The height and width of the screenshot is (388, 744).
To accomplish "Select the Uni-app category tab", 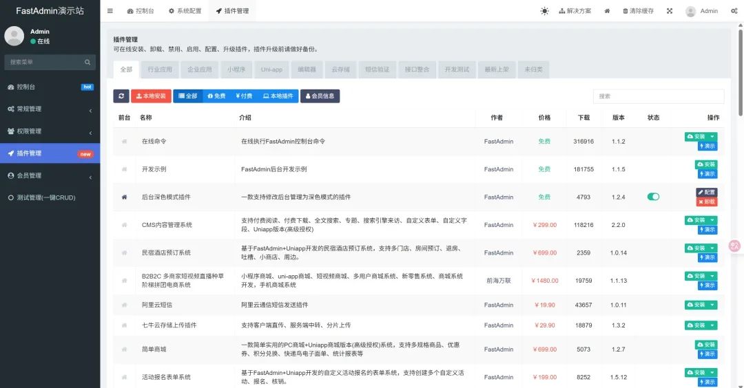I will pos(271,69).
